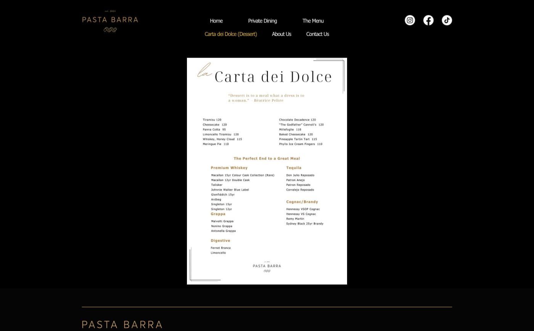
Task: Click 'Cognac/Brandy' section heading
Action: point(302,202)
